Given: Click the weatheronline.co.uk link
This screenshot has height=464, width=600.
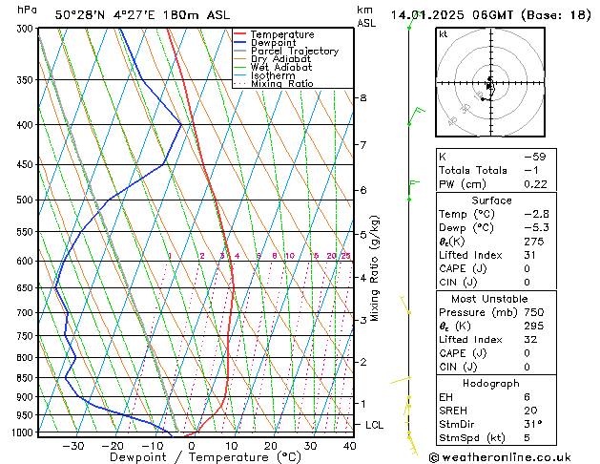Looking at the screenshot, I should [515, 456].
